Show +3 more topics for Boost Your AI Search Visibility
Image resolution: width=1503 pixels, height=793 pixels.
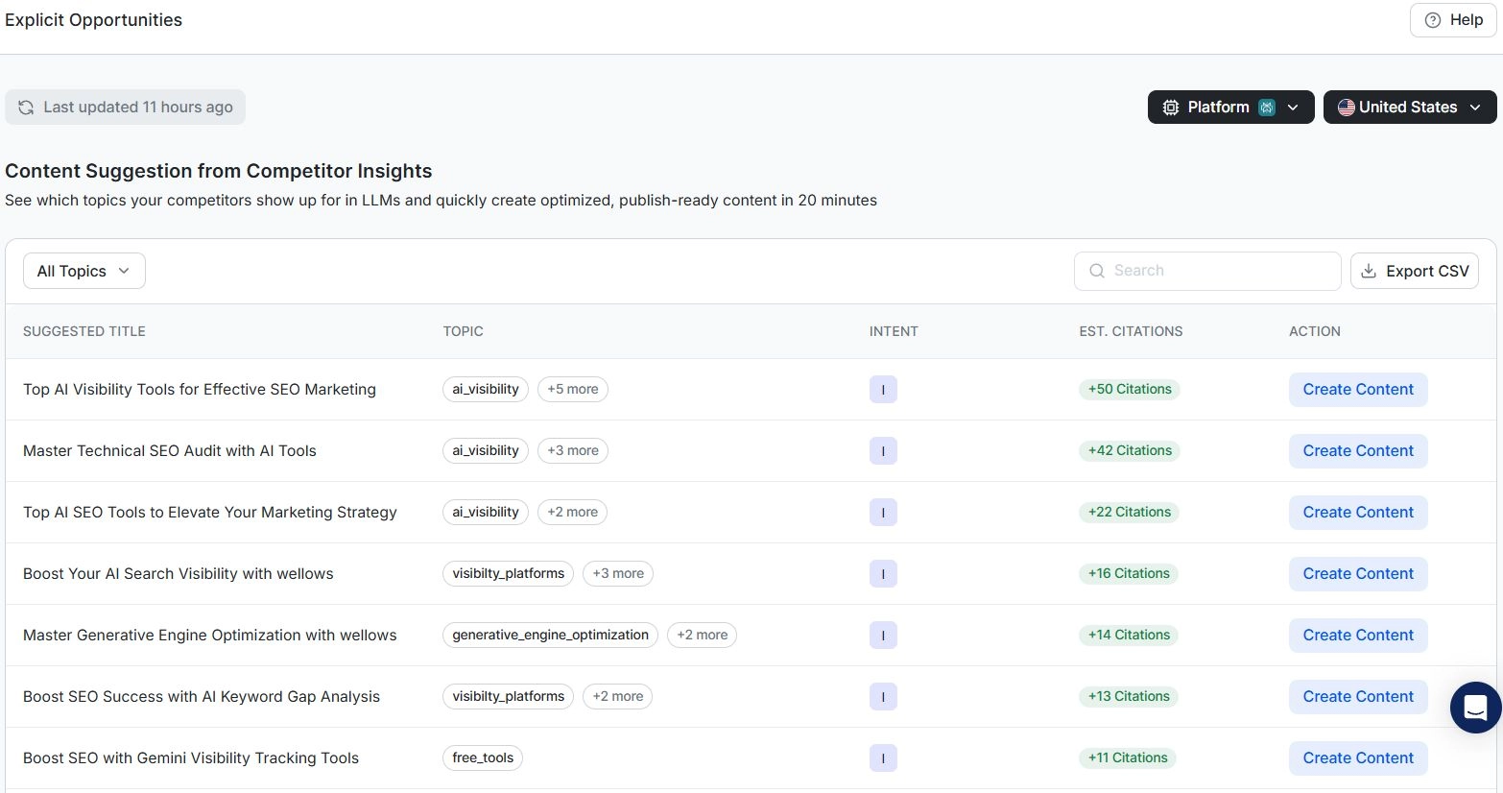click(617, 574)
